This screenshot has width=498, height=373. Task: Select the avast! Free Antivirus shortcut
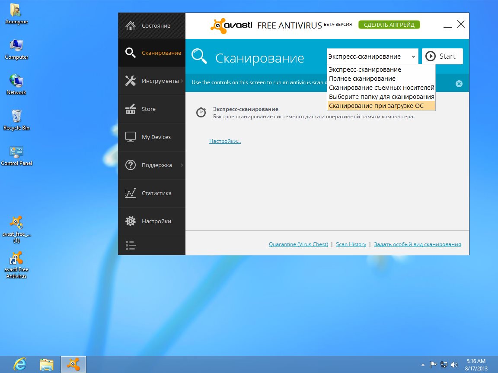click(x=16, y=265)
